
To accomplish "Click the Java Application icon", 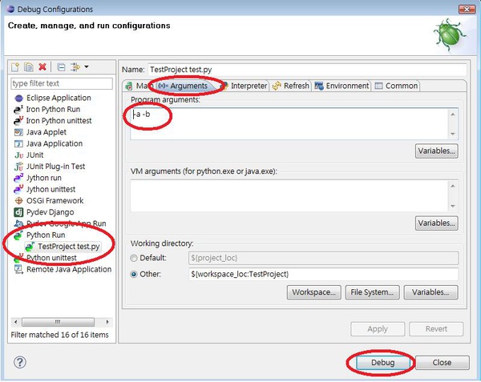I will 18,143.
